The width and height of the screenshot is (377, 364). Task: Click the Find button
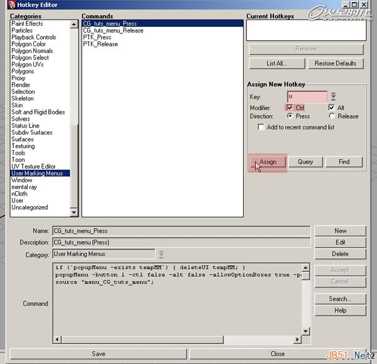point(344,162)
